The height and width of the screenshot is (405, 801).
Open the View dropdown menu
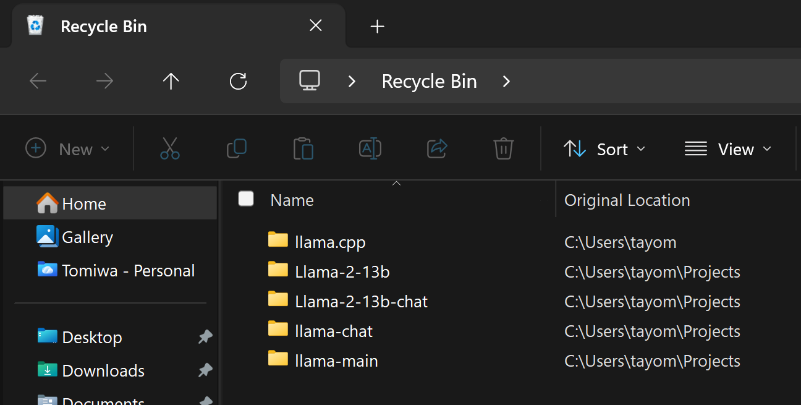coord(728,149)
